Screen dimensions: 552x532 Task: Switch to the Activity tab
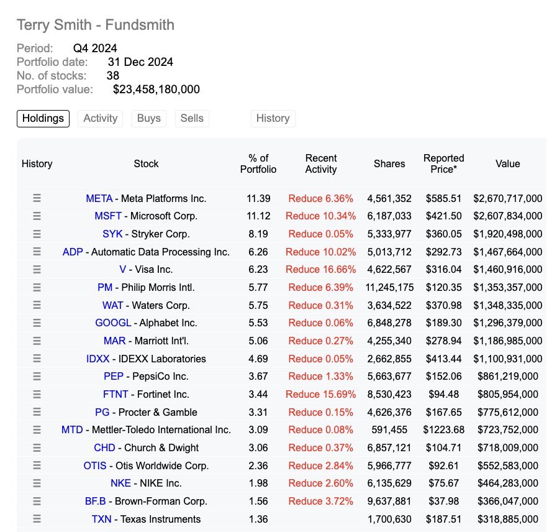tap(101, 118)
